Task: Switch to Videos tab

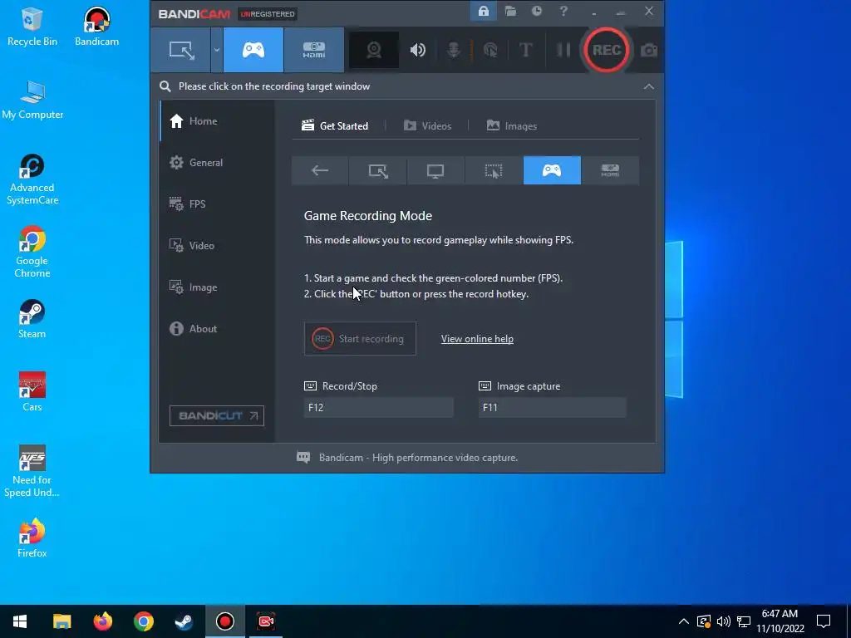Action: coord(427,126)
